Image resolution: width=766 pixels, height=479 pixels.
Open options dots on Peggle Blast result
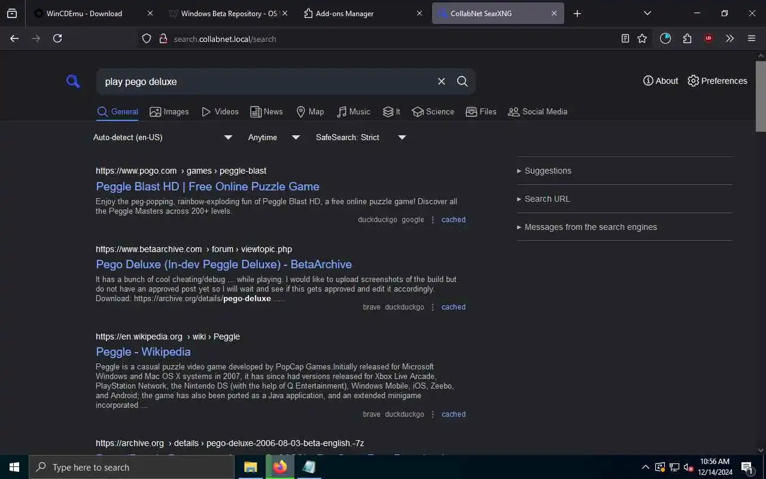pyautogui.click(x=433, y=220)
